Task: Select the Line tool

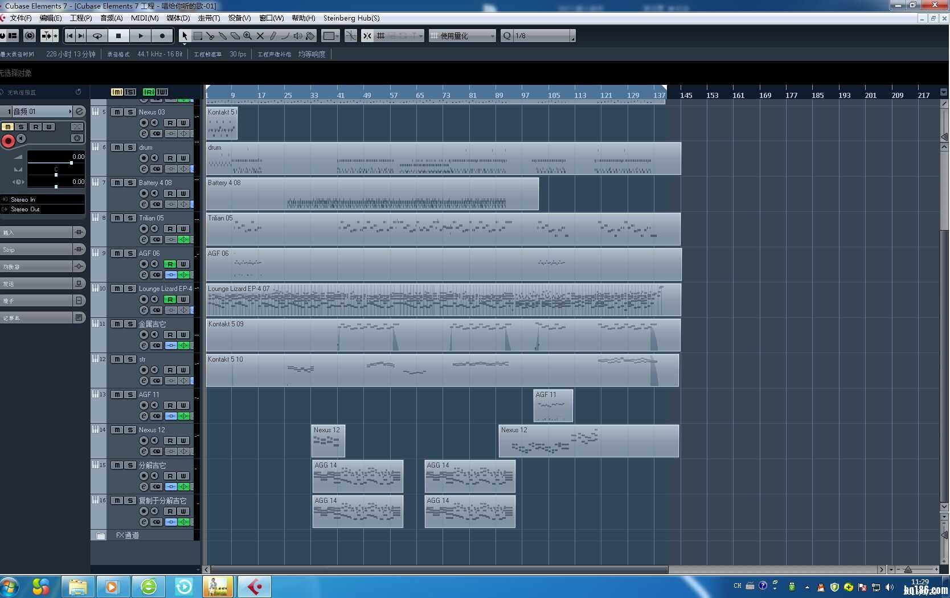Action: [285, 36]
